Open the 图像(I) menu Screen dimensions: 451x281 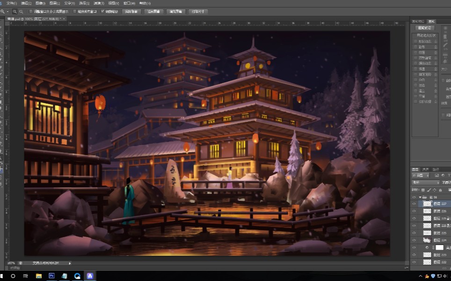pyautogui.click(x=40, y=3)
